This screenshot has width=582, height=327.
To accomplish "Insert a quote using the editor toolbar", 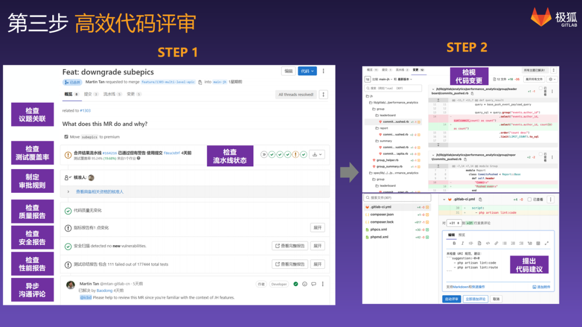I will (470, 243).
